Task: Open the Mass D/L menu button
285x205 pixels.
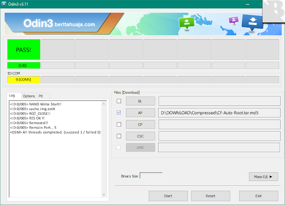Action: [x=263, y=177]
